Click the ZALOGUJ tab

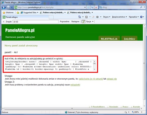130,39
